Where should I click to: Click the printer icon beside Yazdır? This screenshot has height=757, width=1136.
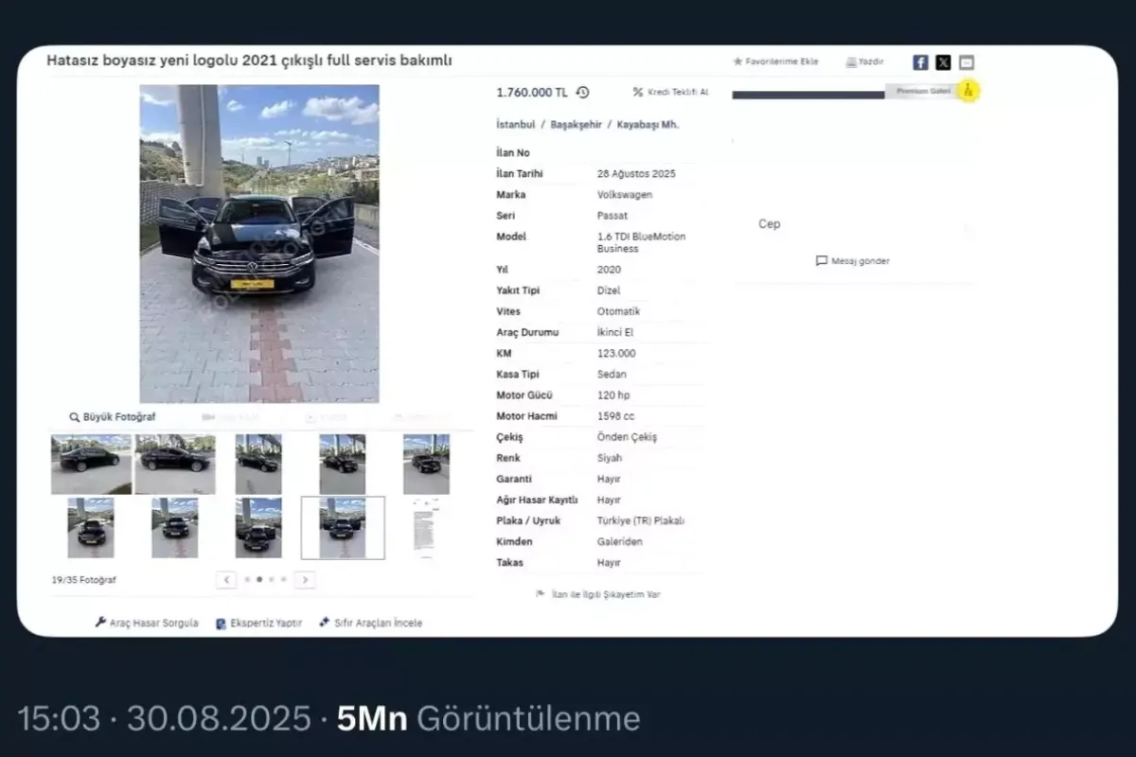pos(851,62)
